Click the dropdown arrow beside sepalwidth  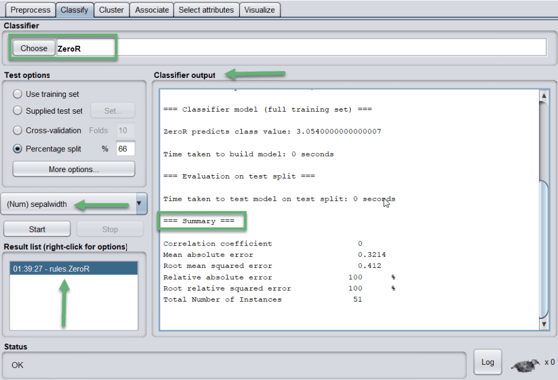[x=141, y=204]
